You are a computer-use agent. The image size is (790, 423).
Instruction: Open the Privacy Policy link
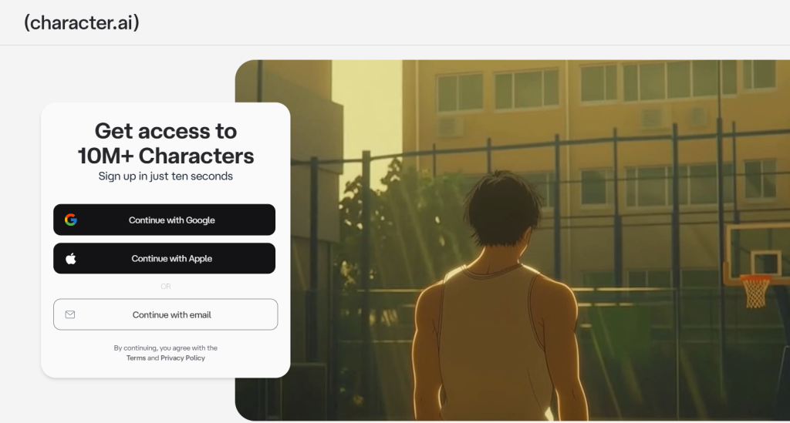[x=183, y=358]
